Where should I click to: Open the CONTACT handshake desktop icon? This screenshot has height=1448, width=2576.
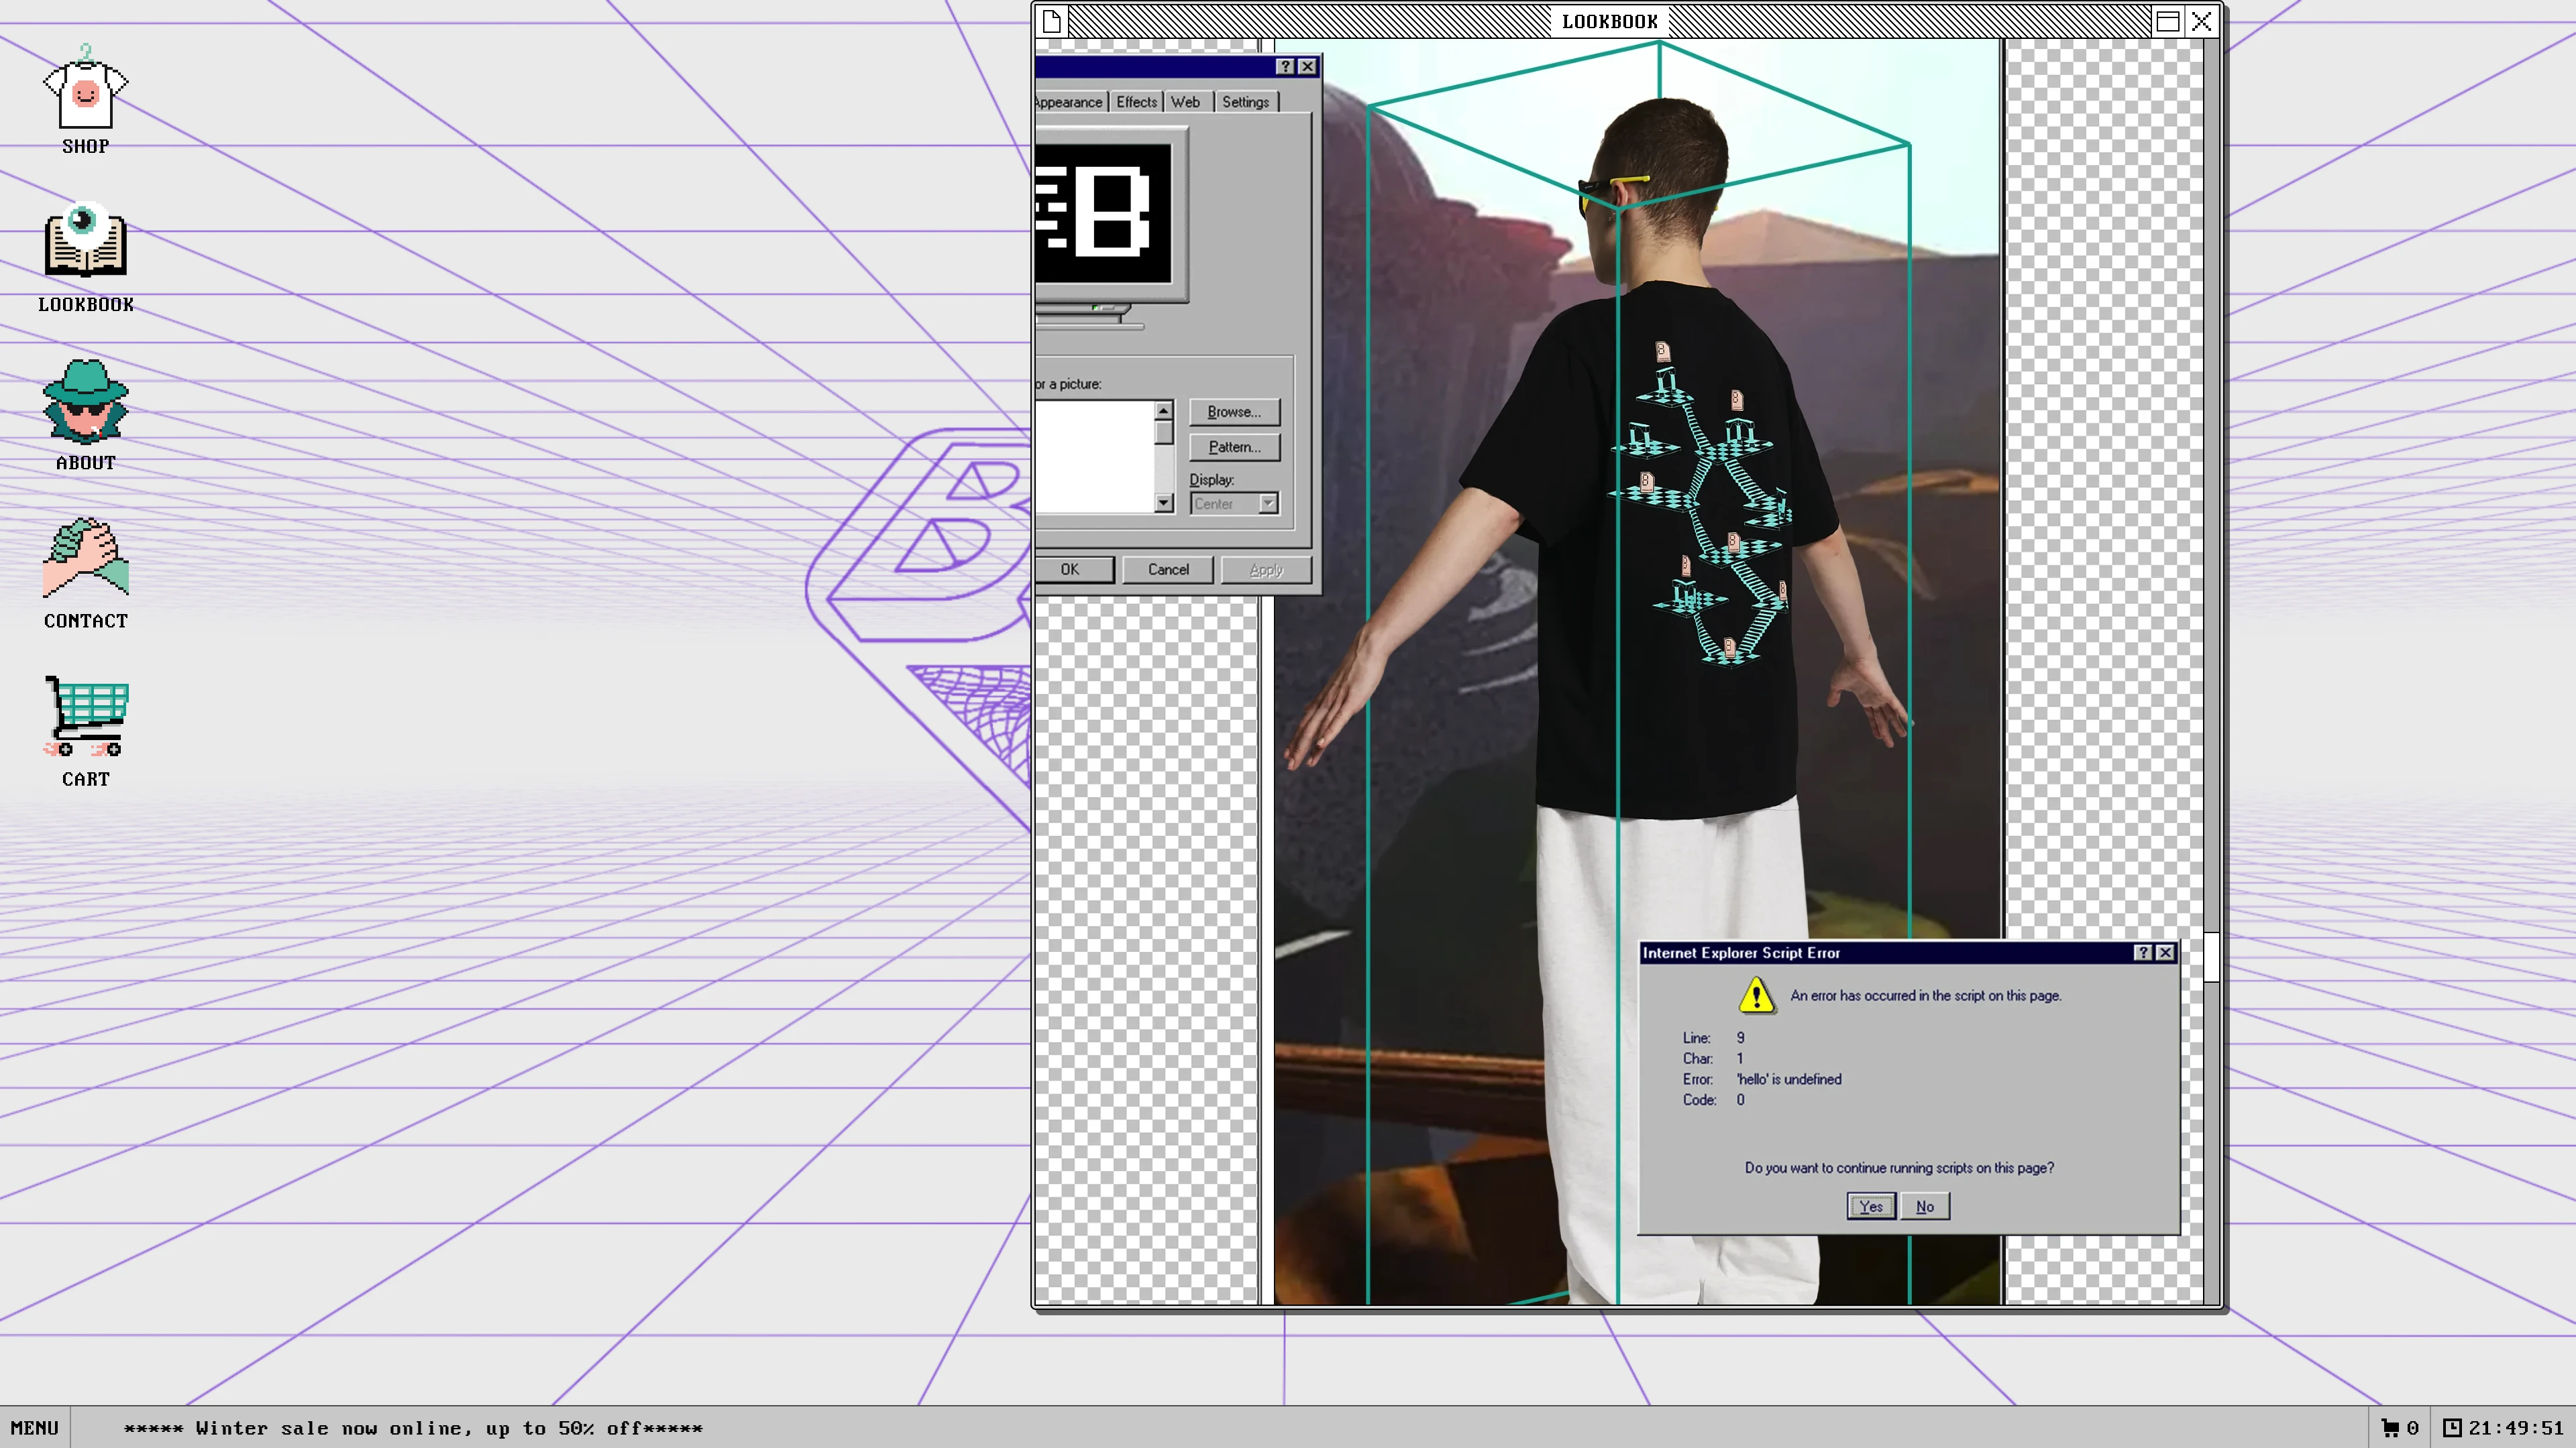point(85,574)
